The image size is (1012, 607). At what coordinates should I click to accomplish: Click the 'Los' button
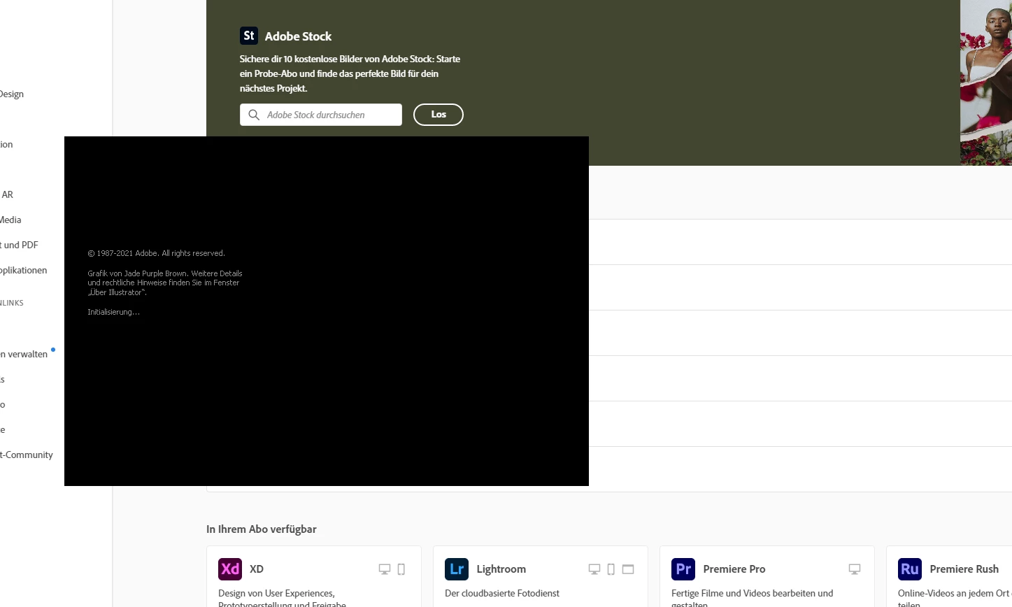439,115
